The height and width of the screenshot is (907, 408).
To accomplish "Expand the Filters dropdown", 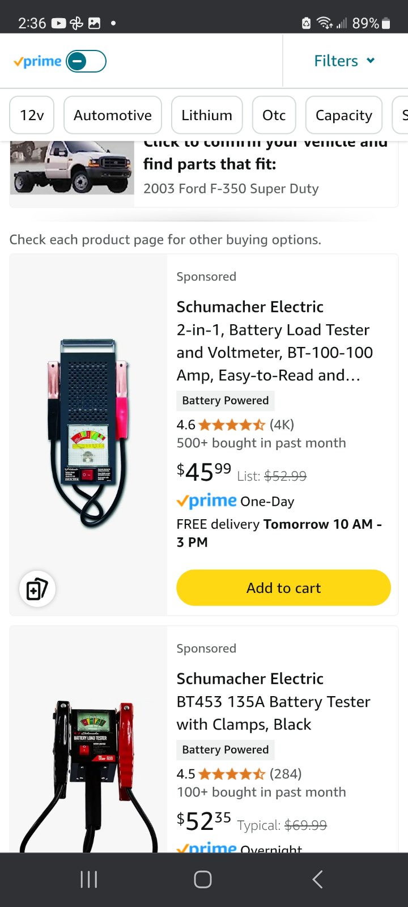I will coord(345,61).
